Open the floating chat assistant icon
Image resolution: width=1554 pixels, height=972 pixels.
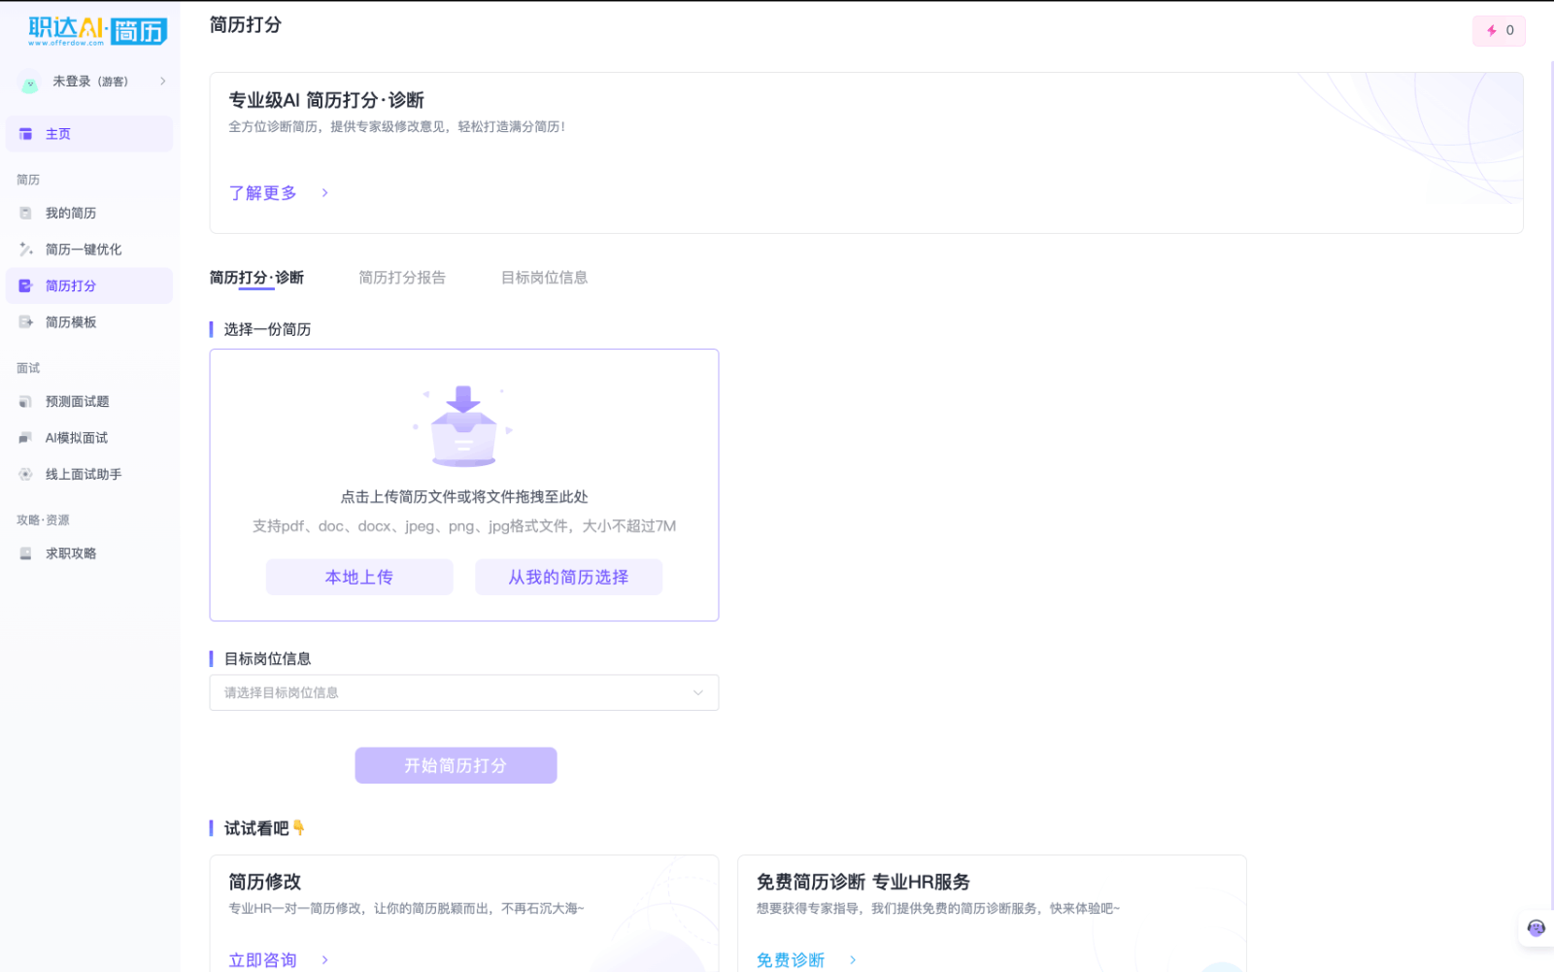tap(1536, 928)
